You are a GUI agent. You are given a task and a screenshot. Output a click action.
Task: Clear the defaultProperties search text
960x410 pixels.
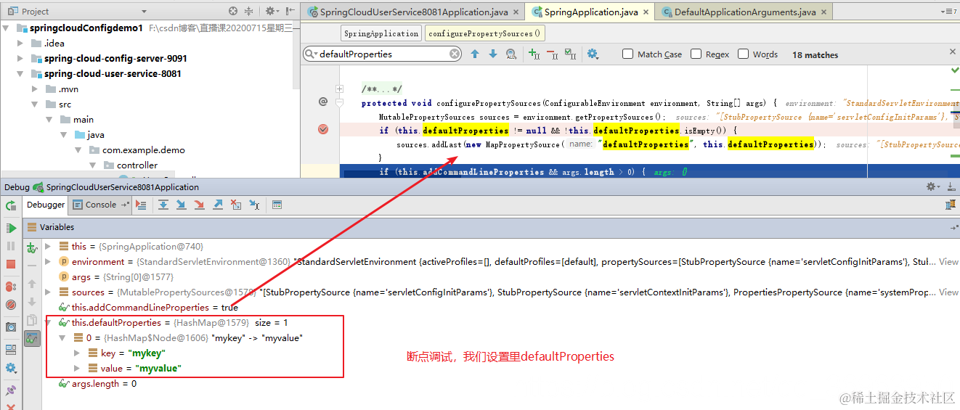pyautogui.click(x=455, y=54)
